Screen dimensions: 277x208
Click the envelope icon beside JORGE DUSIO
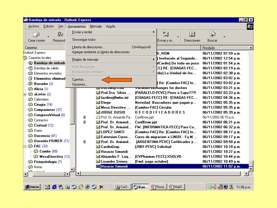click(x=98, y=112)
